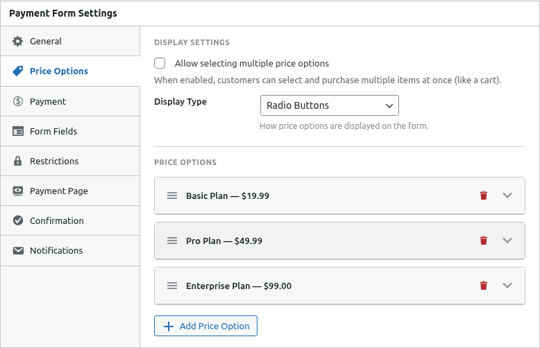Click the Payment dollar icon
The width and height of the screenshot is (540, 348).
click(x=17, y=101)
